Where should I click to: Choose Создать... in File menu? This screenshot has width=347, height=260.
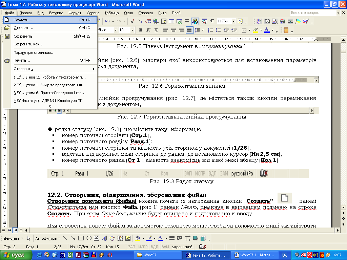(50, 20)
